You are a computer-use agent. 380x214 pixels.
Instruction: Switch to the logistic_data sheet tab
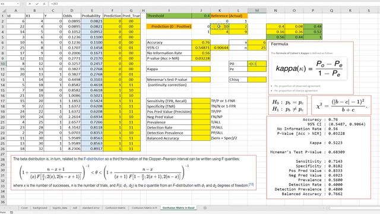[x=60, y=207]
